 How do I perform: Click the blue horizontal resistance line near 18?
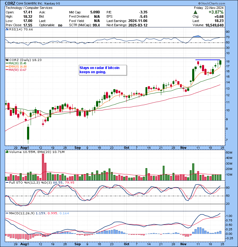point(208,60)
